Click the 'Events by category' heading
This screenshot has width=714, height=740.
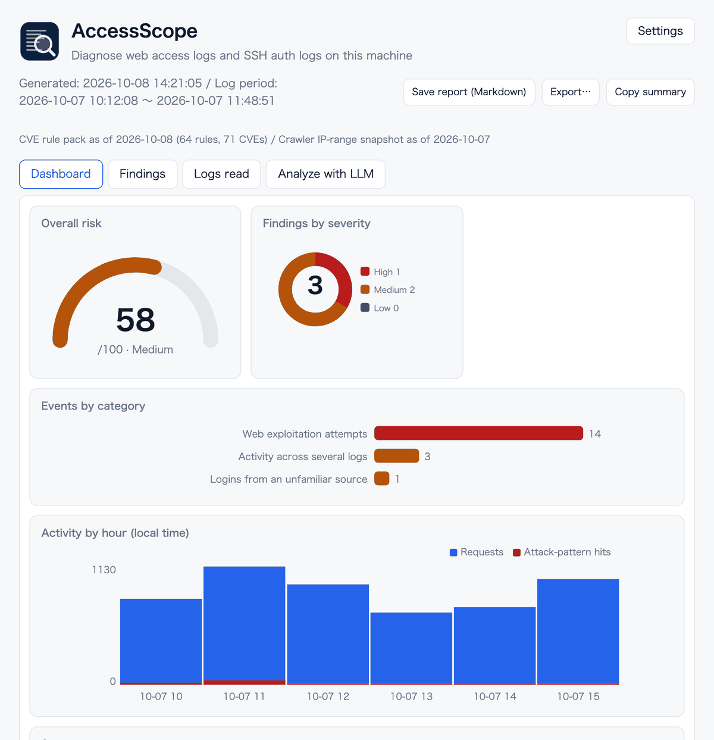pos(93,406)
